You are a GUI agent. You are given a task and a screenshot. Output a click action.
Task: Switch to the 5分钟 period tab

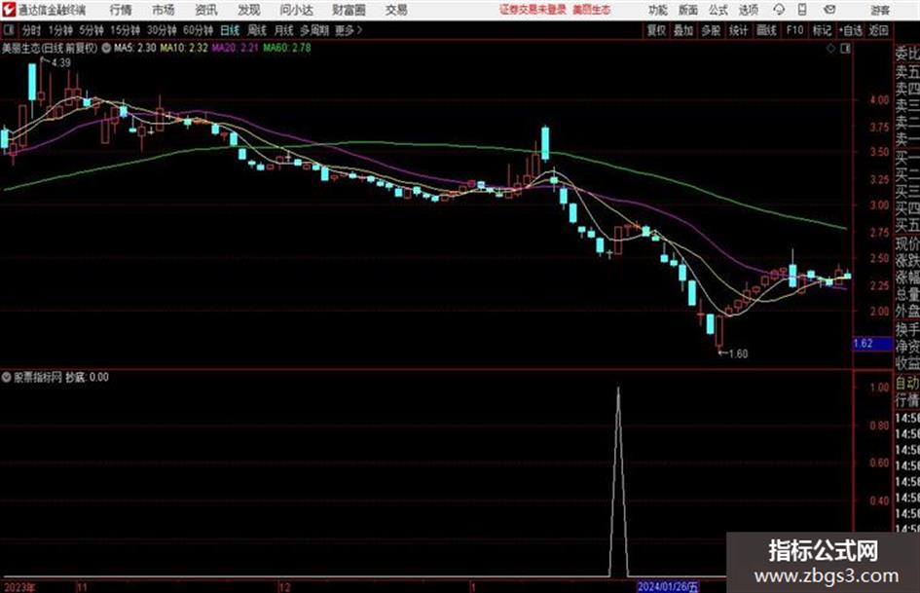[x=92, y=30]
